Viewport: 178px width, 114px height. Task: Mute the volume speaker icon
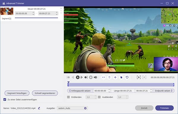(x=95, y=77)
